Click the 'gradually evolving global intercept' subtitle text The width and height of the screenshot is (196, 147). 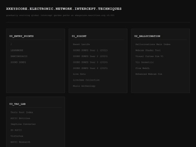click(60, 15)
